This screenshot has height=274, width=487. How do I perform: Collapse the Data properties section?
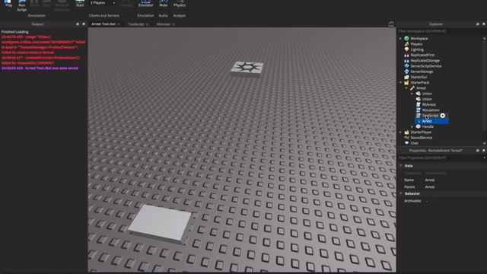click(x=401, y=166)
